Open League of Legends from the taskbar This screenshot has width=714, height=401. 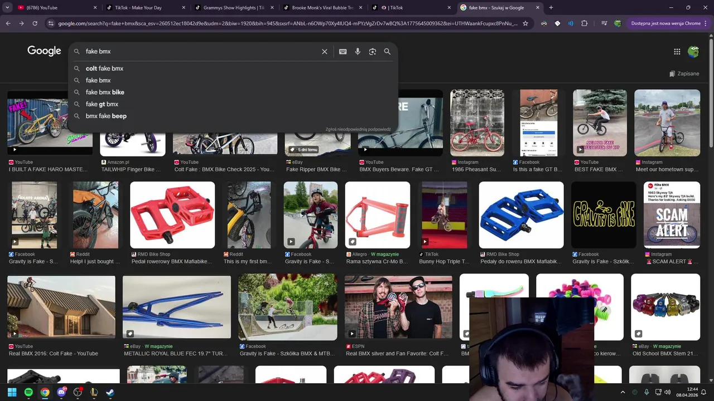[x=94, y=392]
